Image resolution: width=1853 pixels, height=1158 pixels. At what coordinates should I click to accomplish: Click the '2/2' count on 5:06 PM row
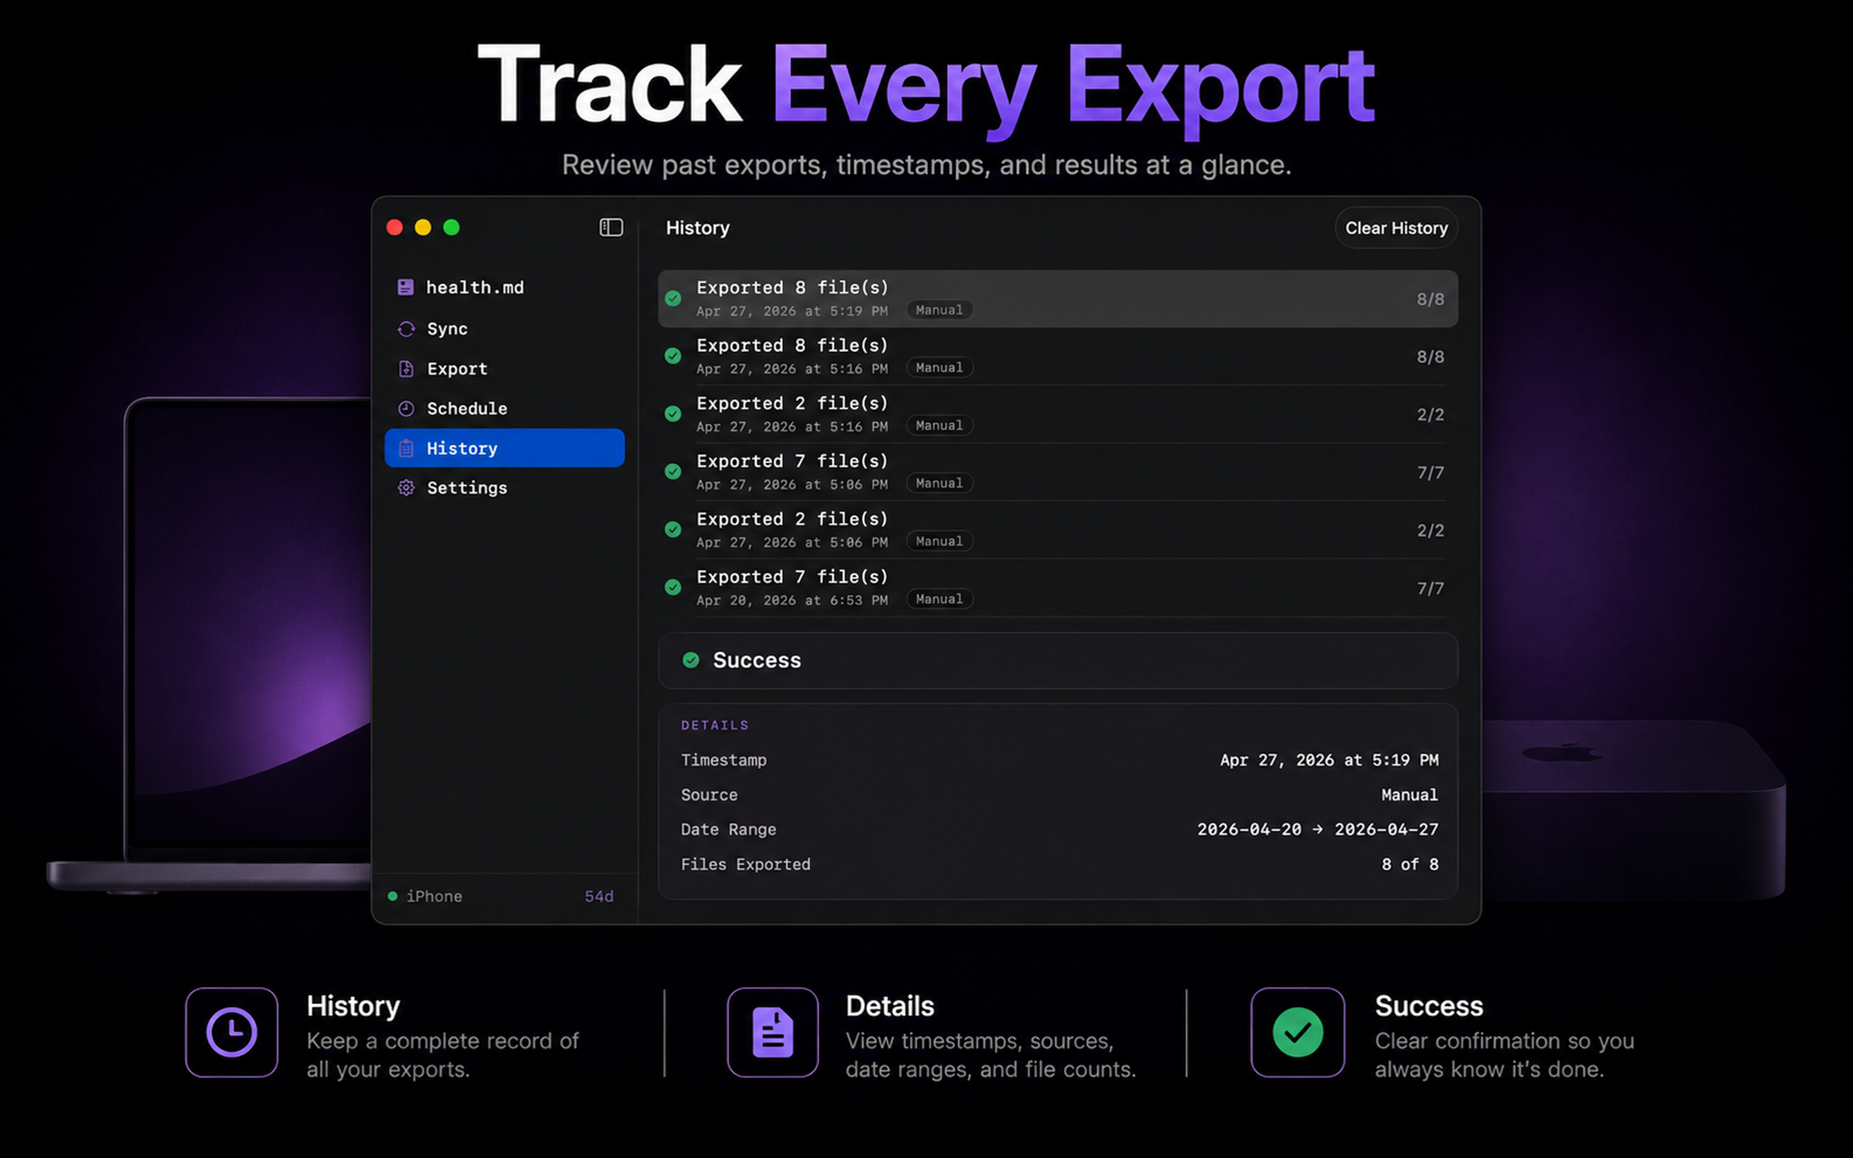(1430, 531)
